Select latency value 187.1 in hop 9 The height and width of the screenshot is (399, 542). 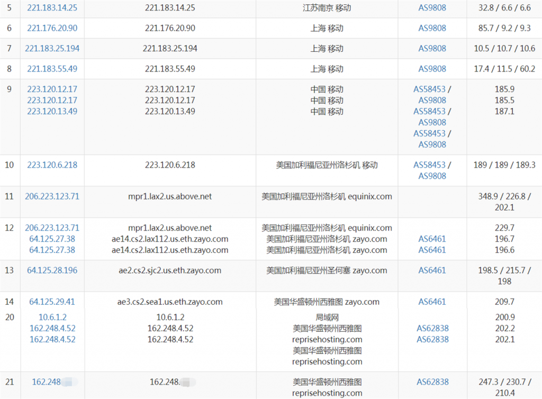point(504,111)
